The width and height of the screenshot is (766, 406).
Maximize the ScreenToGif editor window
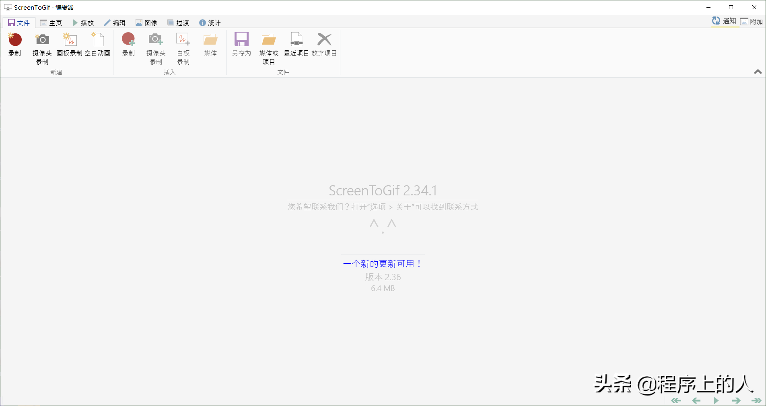click(x=731, y=7)
